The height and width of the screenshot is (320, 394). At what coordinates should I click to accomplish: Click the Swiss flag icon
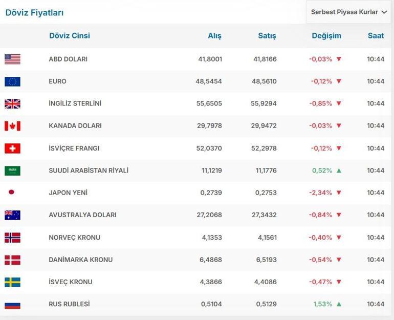12,148
